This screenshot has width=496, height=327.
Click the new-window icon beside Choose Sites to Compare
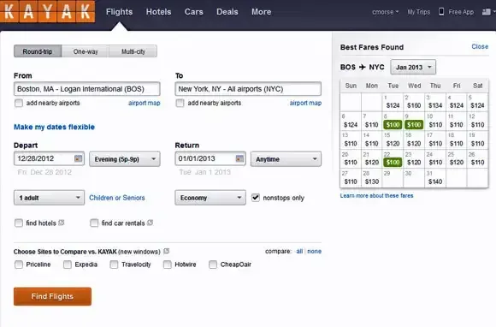click(167, 252)
